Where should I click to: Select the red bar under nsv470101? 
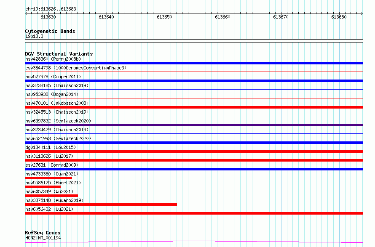(x=194, y=107)
